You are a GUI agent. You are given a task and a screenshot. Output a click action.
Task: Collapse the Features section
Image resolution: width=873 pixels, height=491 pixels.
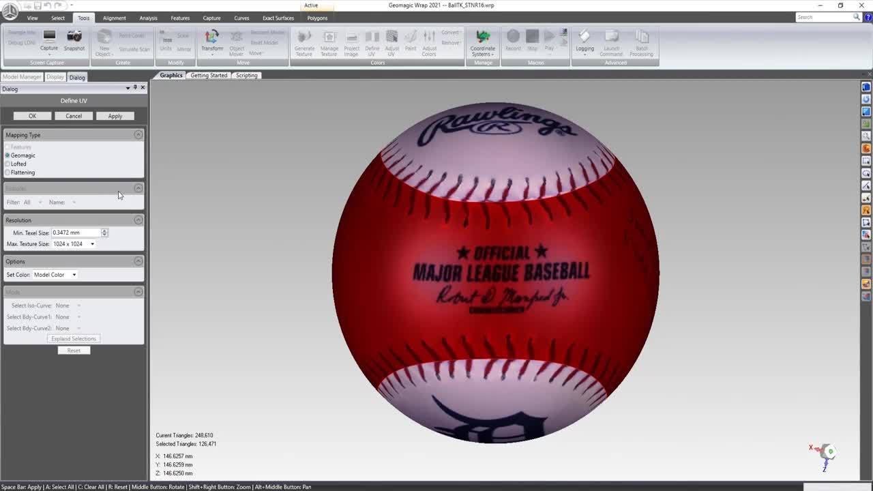click(x=138, y=188)
